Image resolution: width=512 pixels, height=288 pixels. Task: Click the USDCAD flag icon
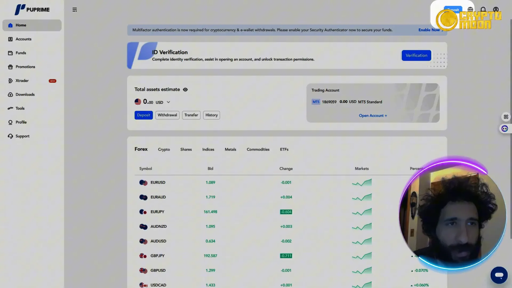click(143, 285)
